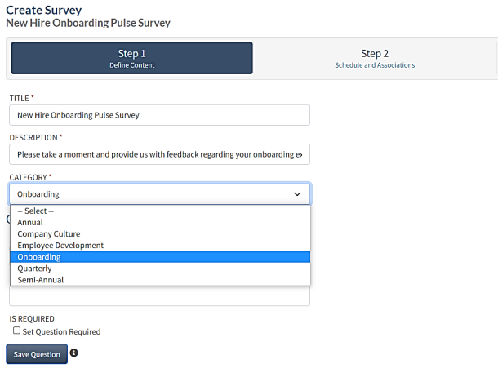Collapse the Category dropdown using its chevron arrow

[x=297, y=194]
